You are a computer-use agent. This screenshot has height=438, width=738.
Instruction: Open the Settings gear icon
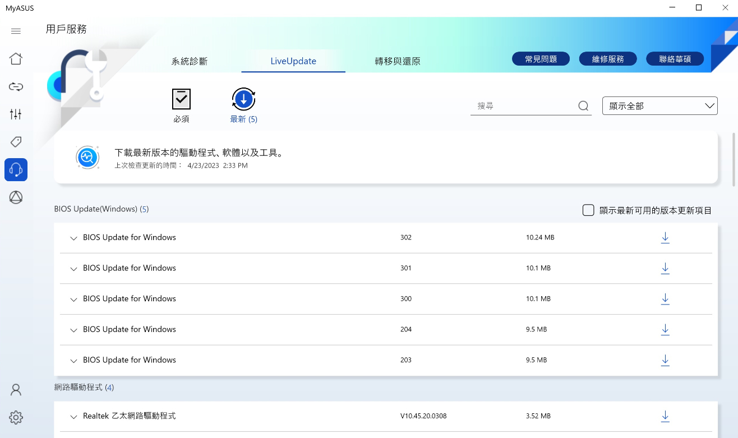tap(16, 417)
